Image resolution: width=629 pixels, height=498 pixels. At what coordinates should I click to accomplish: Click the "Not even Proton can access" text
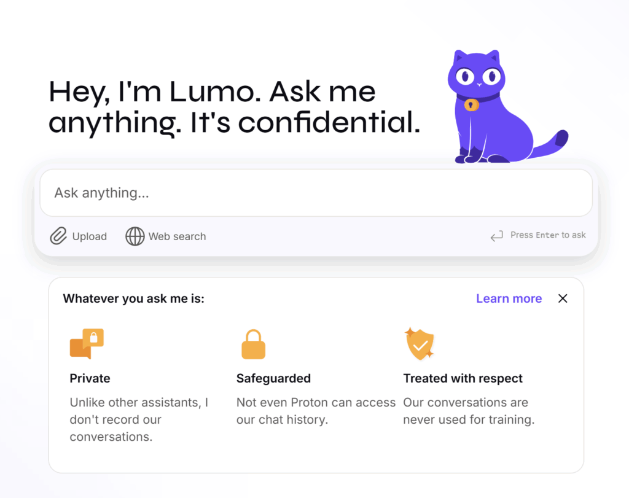(x=316, y=403)
